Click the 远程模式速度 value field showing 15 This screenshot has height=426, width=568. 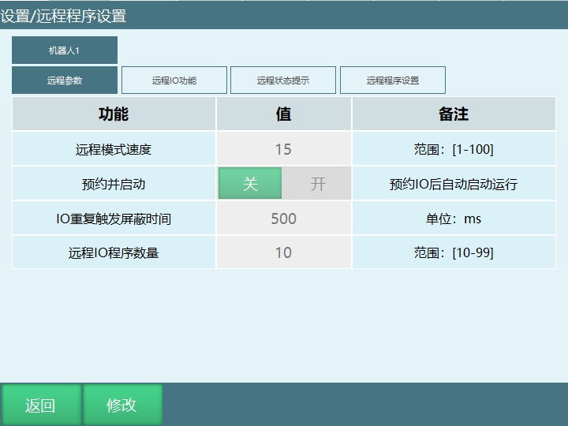pyautogui.click(x=283, y=149)
